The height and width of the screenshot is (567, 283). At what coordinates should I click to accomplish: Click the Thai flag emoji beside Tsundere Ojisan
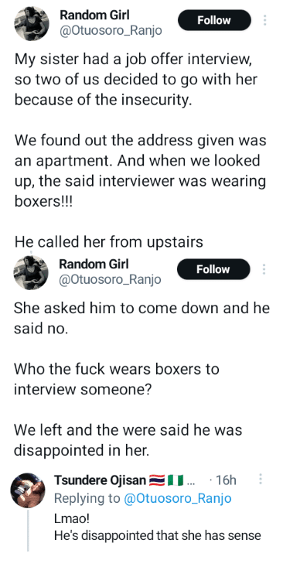(x=158, y=480)
